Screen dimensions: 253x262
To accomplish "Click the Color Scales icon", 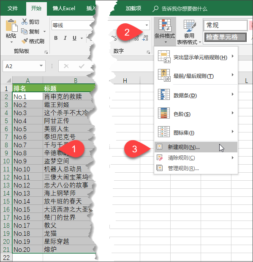I will [x=164, y=113].
